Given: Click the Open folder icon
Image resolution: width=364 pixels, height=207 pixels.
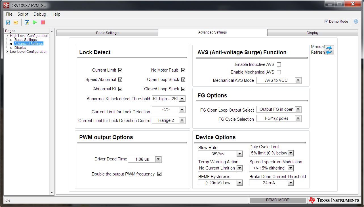Looking at the screenshot, I should [16, 22].
